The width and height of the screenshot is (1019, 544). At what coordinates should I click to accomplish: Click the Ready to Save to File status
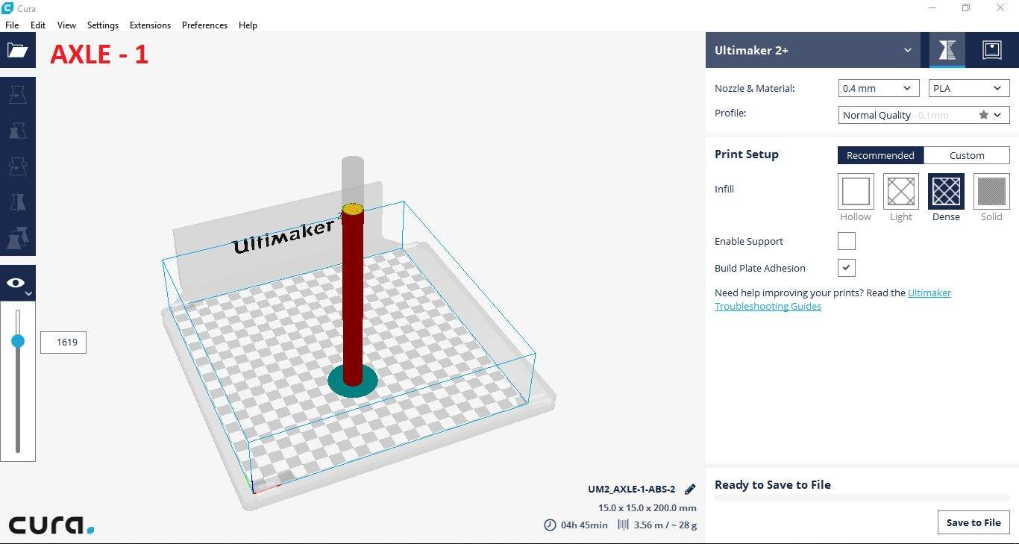point(773,484)
